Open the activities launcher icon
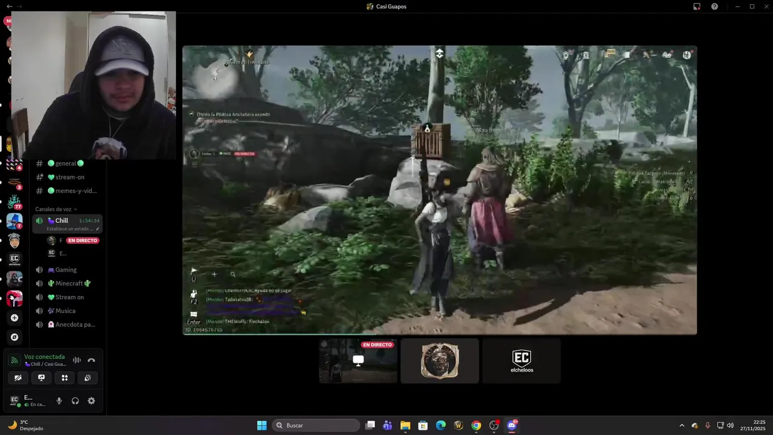Image resolution: width=773 pixels, height=435 pixels. (65, 378)
